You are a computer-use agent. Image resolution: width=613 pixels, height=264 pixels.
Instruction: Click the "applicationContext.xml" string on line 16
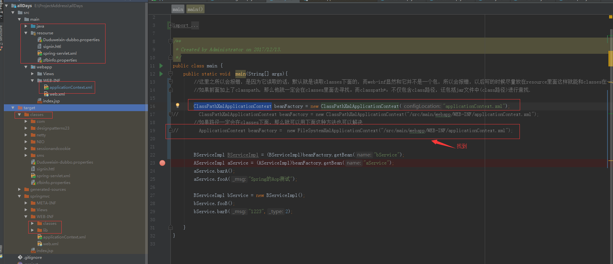[474, 106]
